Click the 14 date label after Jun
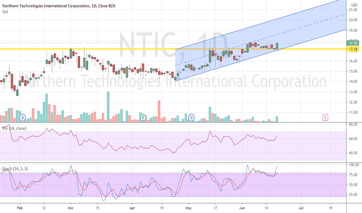Screen dimensions: 362x213 [x=266, y=208]
